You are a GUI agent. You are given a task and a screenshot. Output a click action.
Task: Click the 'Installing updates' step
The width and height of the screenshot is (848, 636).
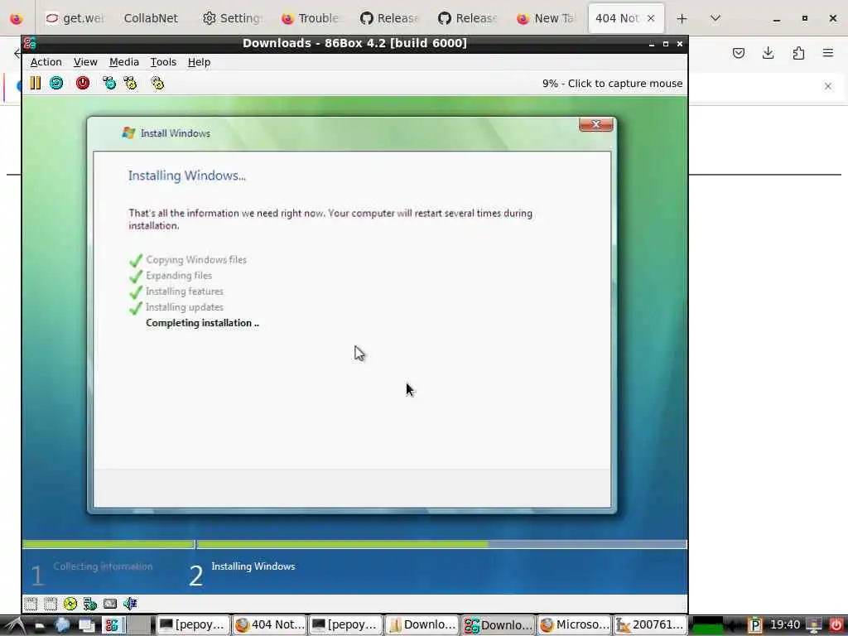tap(185, 306)
